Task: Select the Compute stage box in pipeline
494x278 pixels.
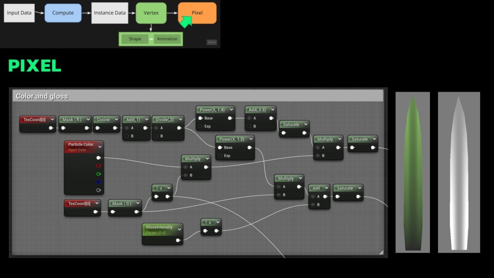Action: click(x=63, y=13)
